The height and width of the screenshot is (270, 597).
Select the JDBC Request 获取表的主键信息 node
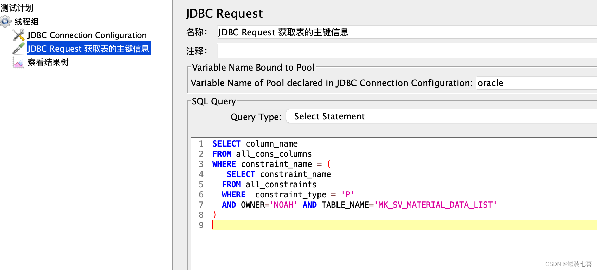pos(89,49)
